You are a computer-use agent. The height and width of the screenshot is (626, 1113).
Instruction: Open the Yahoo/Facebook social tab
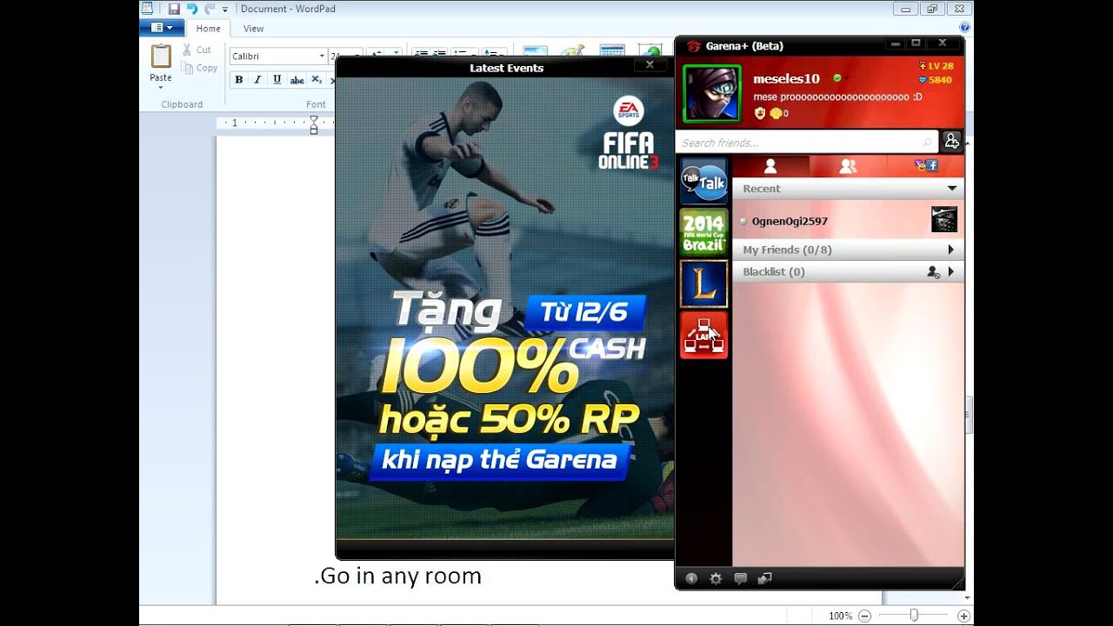925,166
